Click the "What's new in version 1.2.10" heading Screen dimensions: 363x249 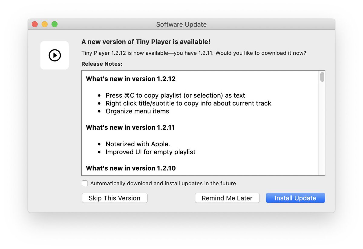(131, 168)
